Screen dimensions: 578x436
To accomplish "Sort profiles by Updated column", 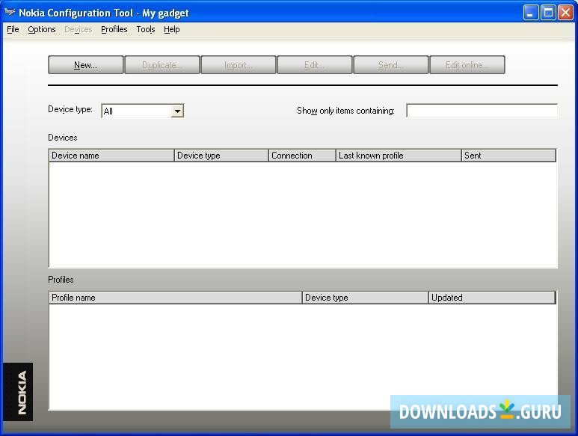I will [x=492, y=298].
